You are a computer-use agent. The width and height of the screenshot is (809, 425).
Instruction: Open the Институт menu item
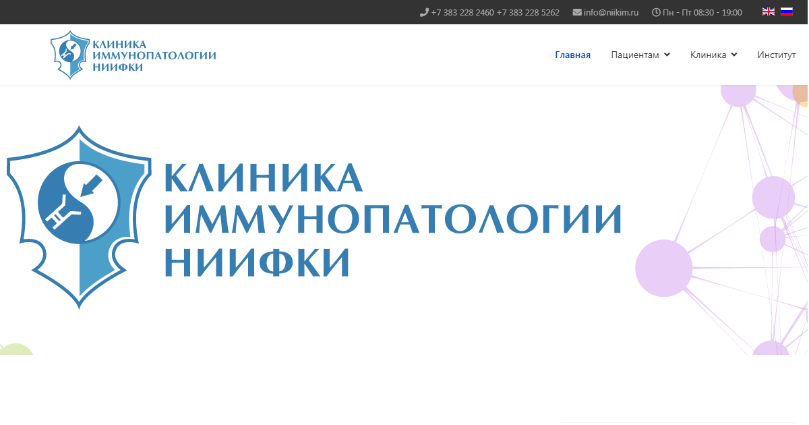[x=777, y=55]
